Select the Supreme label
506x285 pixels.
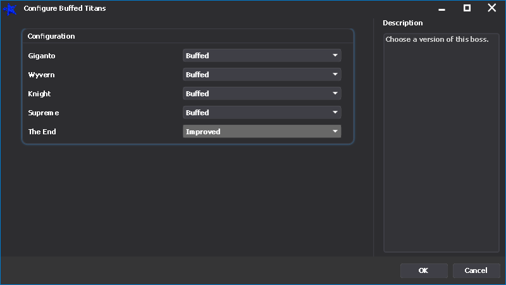44,113
